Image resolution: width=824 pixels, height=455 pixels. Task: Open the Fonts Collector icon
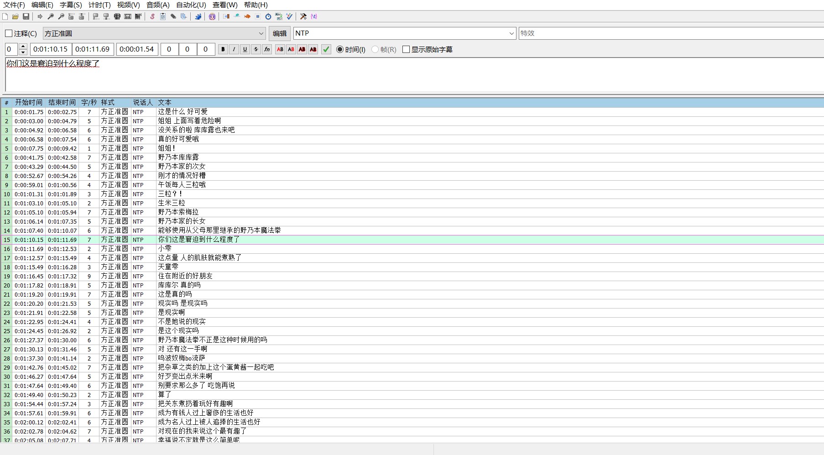[x=184, y=16]
